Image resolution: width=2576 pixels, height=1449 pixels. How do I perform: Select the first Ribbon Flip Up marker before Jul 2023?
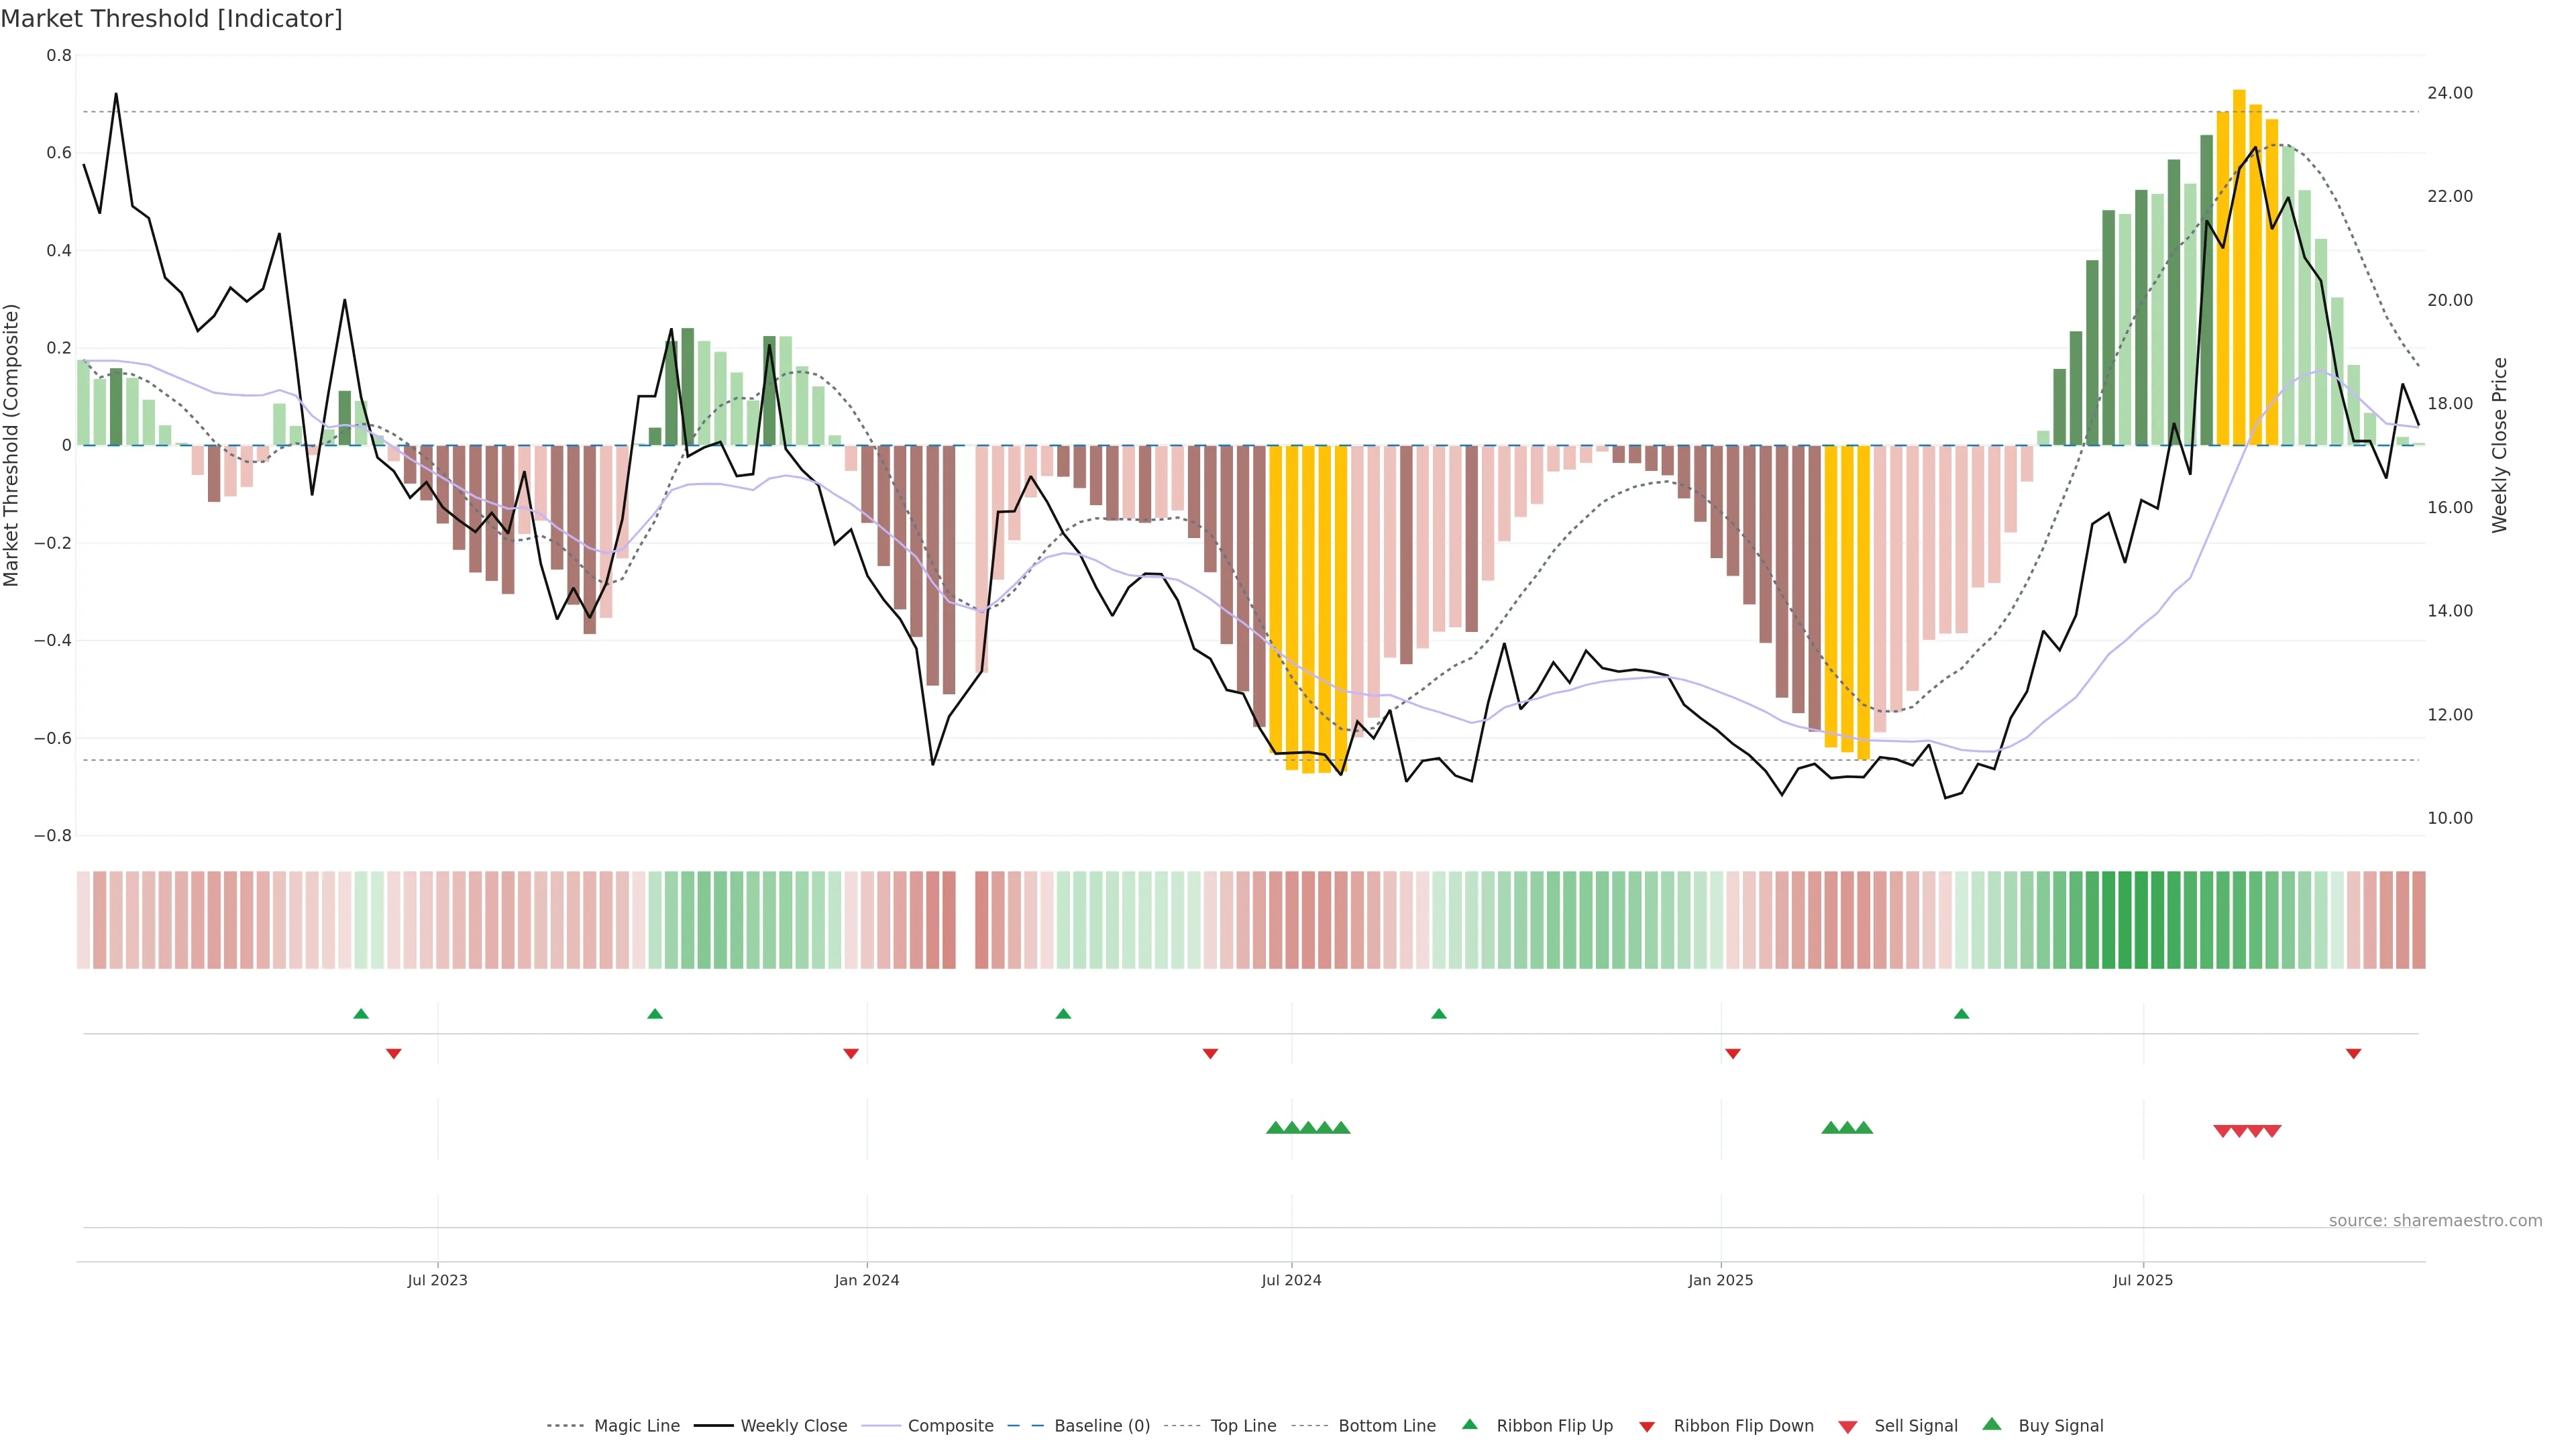tap(361, 1014)
